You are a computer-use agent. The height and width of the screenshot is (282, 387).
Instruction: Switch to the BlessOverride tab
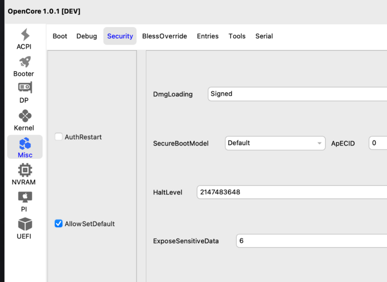click(x=164, y=36)
